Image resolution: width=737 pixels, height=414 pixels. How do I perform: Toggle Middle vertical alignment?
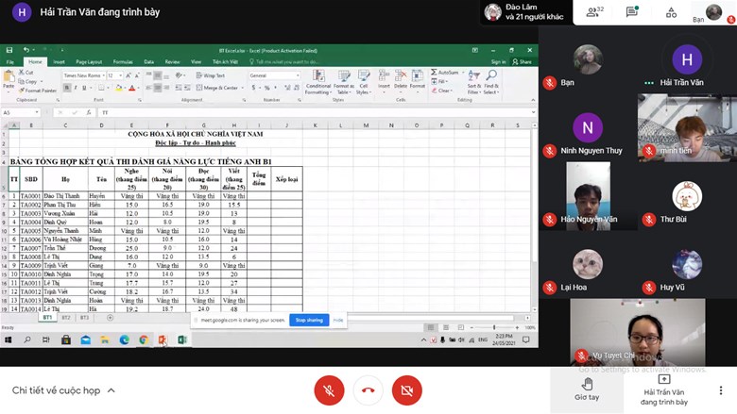click(x=157, y=75)
